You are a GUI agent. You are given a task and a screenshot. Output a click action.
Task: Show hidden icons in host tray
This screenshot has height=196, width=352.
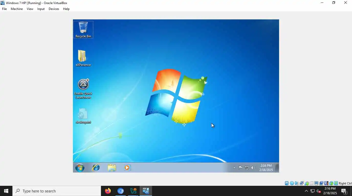click(306, 191)
